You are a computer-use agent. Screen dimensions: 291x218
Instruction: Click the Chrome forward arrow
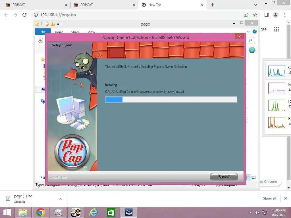click(15, 15)
